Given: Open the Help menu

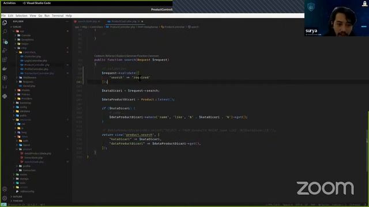Looking at the screenshot, I should 69,16.
